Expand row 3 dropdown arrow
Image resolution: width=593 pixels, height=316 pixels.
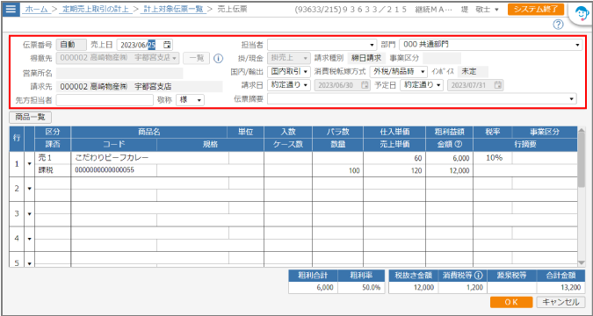30,213
